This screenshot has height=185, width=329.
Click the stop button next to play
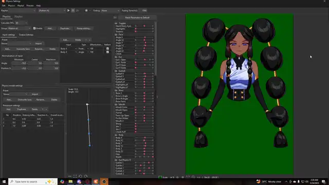(x=73, y=10)
